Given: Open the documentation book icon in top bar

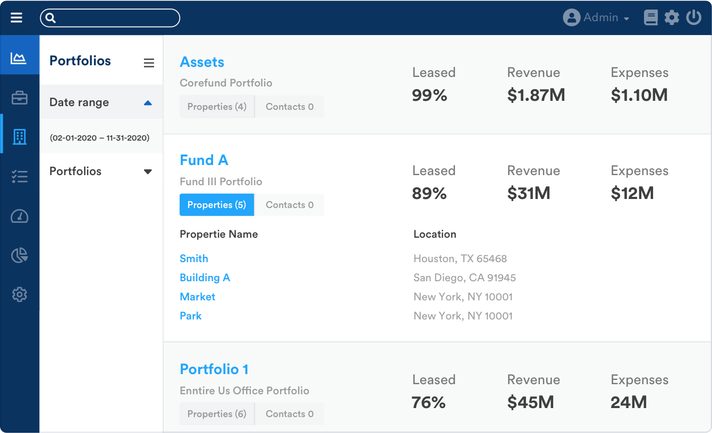Looking at the screenshot, I should [x=650, y=17].
